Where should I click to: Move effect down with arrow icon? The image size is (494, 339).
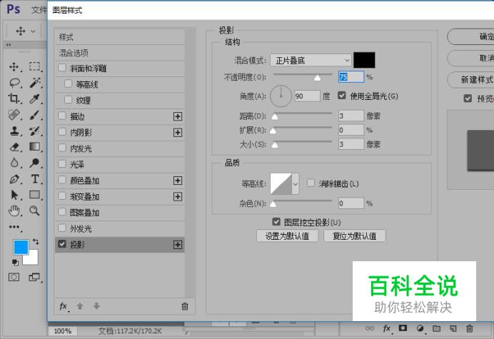coord(96,305)
